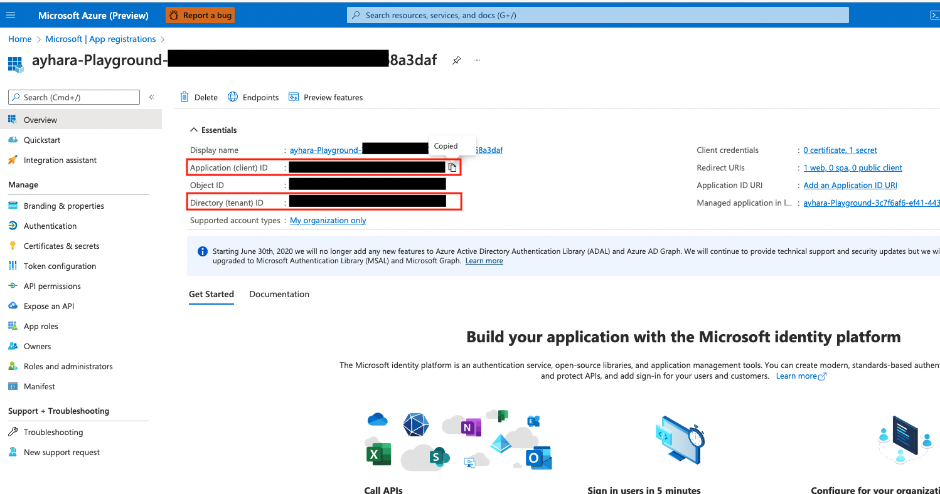The height and width of the screenshot is (494, 940).
Task: Open Cloud Shell icon at top right
Action: click(x=934, y=15)
